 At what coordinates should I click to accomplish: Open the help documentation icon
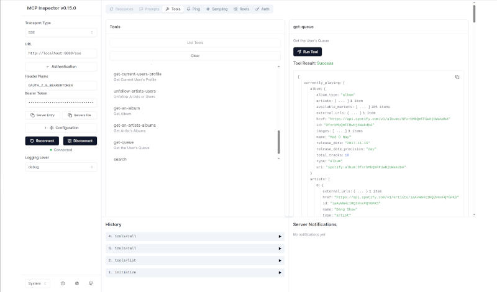[x=63, y=283]
